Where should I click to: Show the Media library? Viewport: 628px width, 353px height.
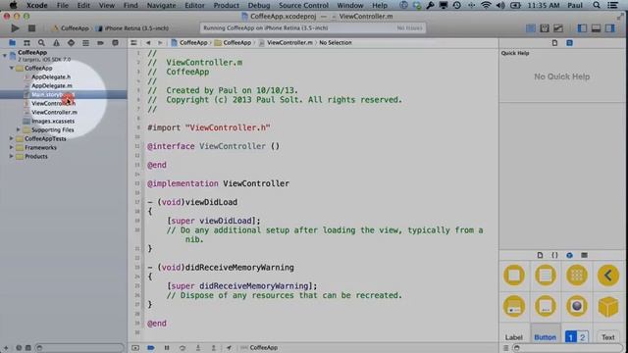(585, 255)
